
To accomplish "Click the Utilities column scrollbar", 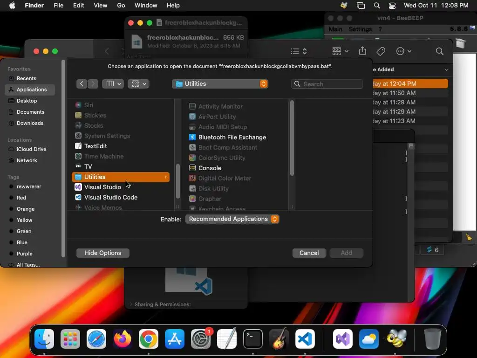I will pos(292,138).
